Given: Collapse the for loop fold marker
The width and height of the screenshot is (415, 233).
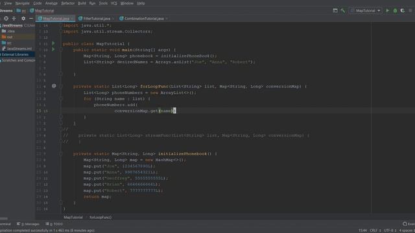Looking at the screenshot, I should [60, 98].
